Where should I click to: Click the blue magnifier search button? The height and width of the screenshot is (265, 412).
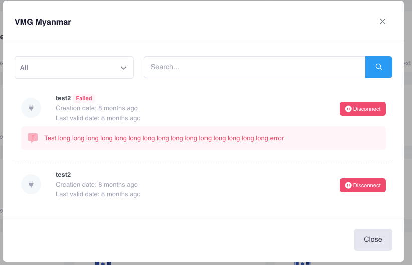click(x=378, y=67)
